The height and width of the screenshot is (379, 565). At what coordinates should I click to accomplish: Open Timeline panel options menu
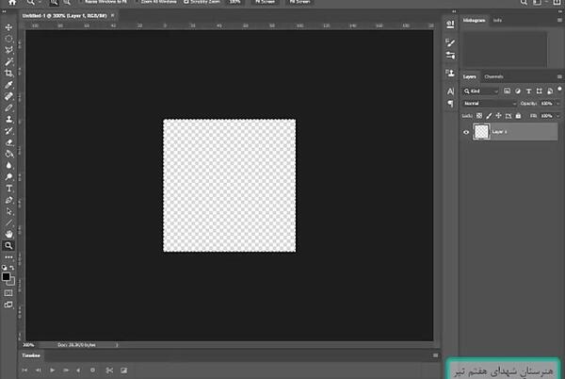[435, 355]
